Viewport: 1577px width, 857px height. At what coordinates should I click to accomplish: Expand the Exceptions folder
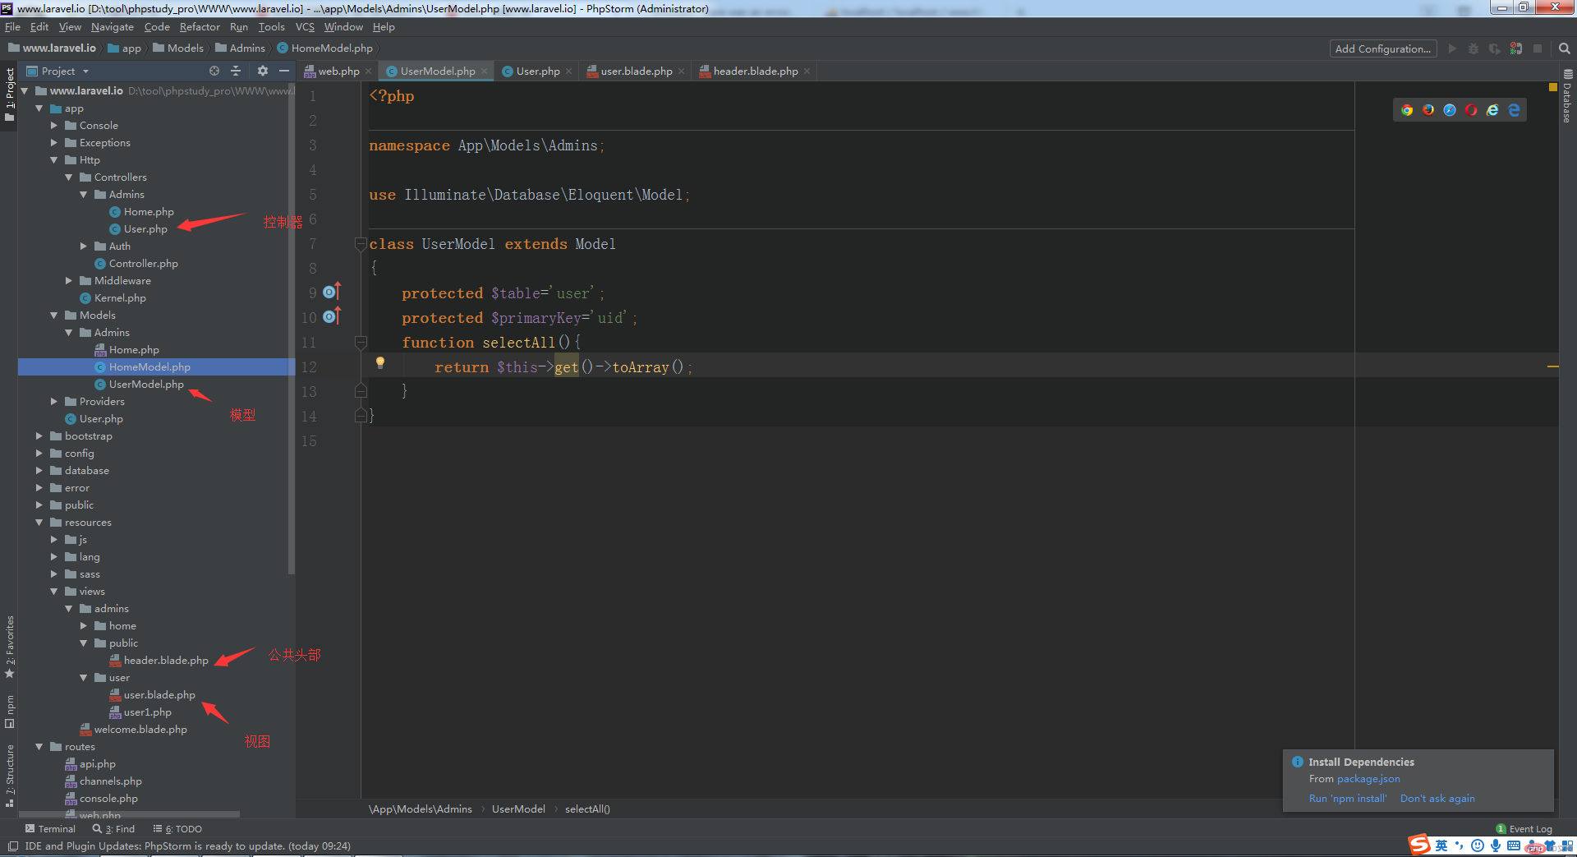point(54,143)
